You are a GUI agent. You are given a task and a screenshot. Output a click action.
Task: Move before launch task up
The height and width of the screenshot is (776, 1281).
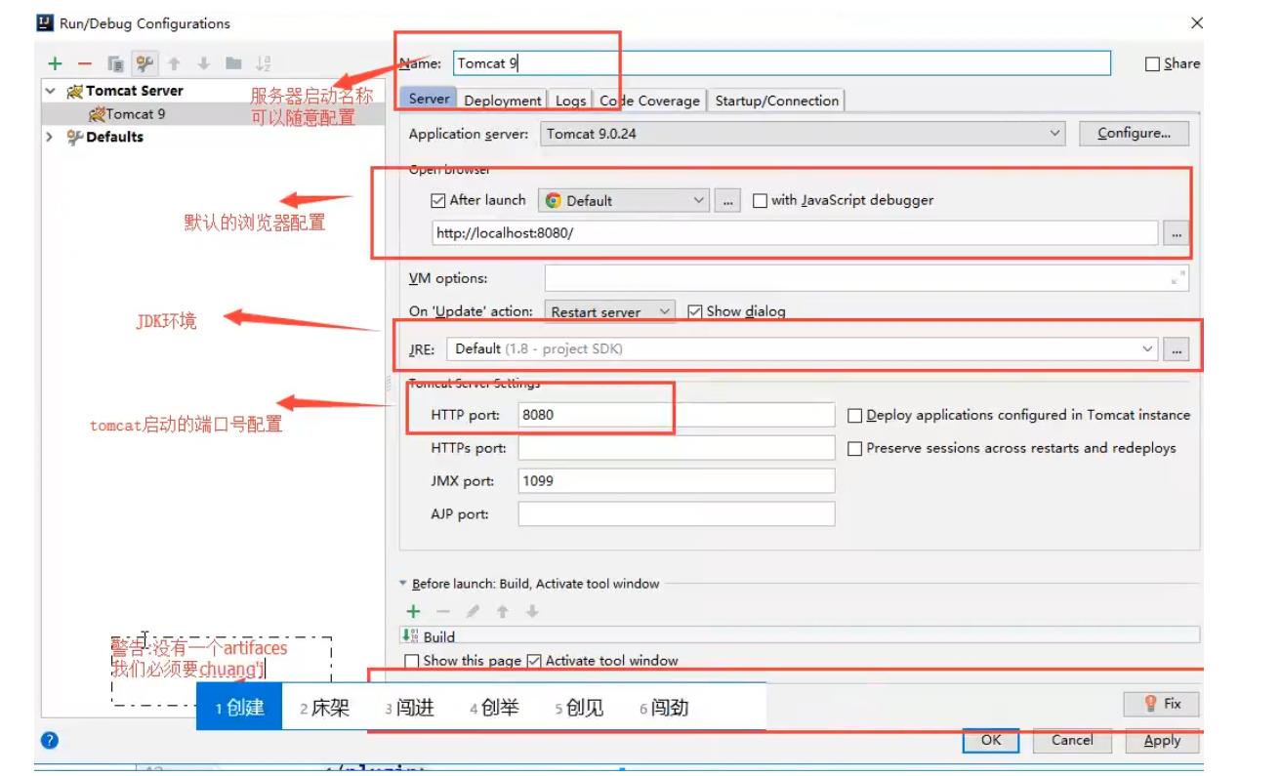(502, 611)
